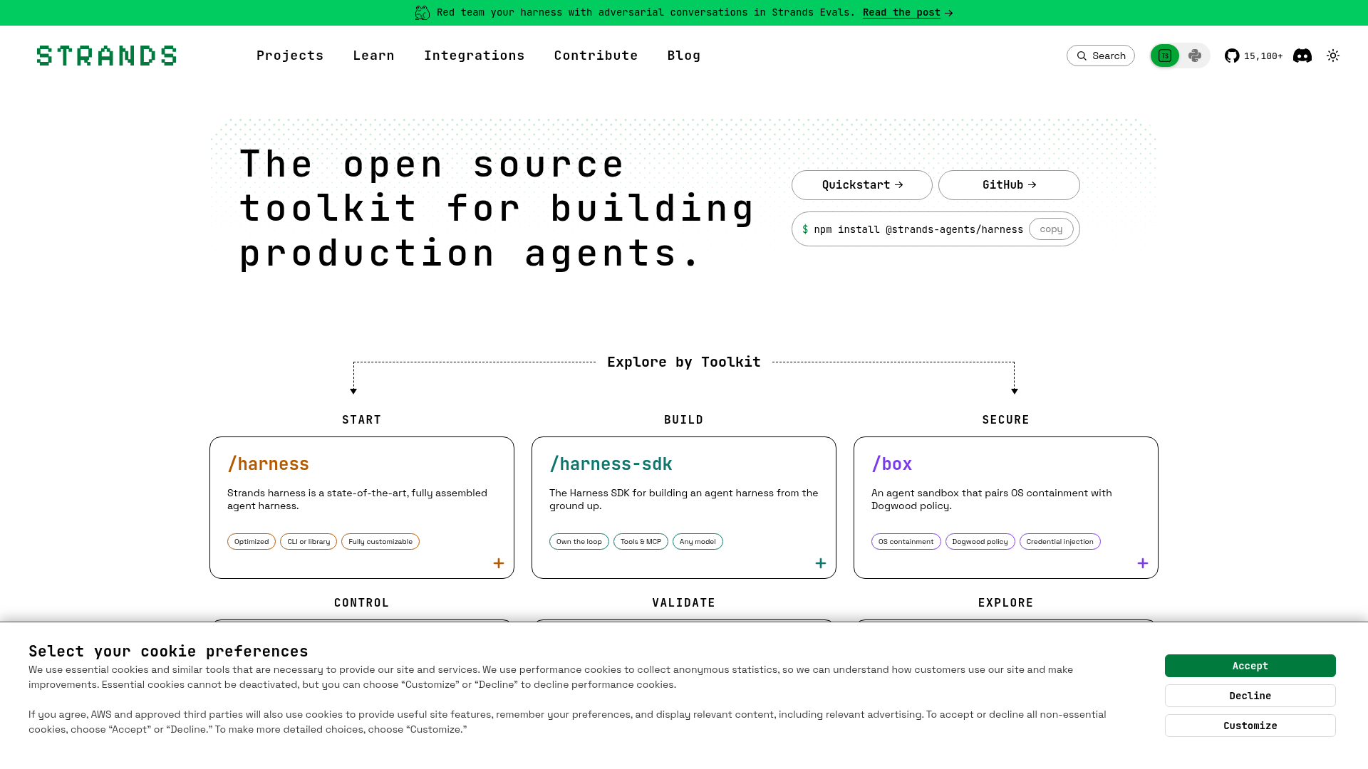Copy the npm install command
Viewport: 1368px width, 769px height.
point(1051,229)
